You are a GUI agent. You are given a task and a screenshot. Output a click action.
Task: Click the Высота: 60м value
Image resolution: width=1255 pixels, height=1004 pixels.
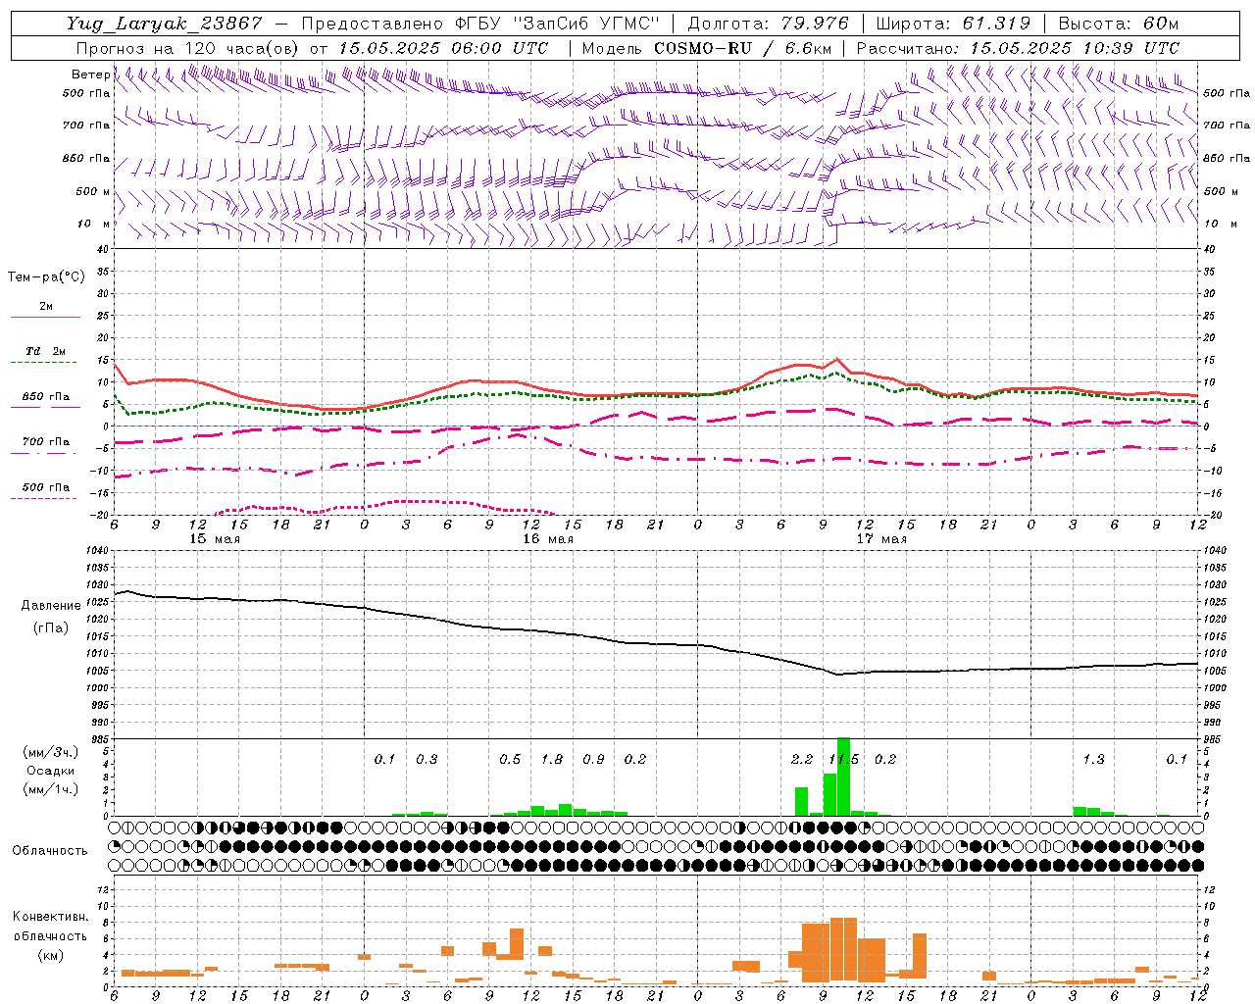pyautogui.click(x=1119, y=24)
